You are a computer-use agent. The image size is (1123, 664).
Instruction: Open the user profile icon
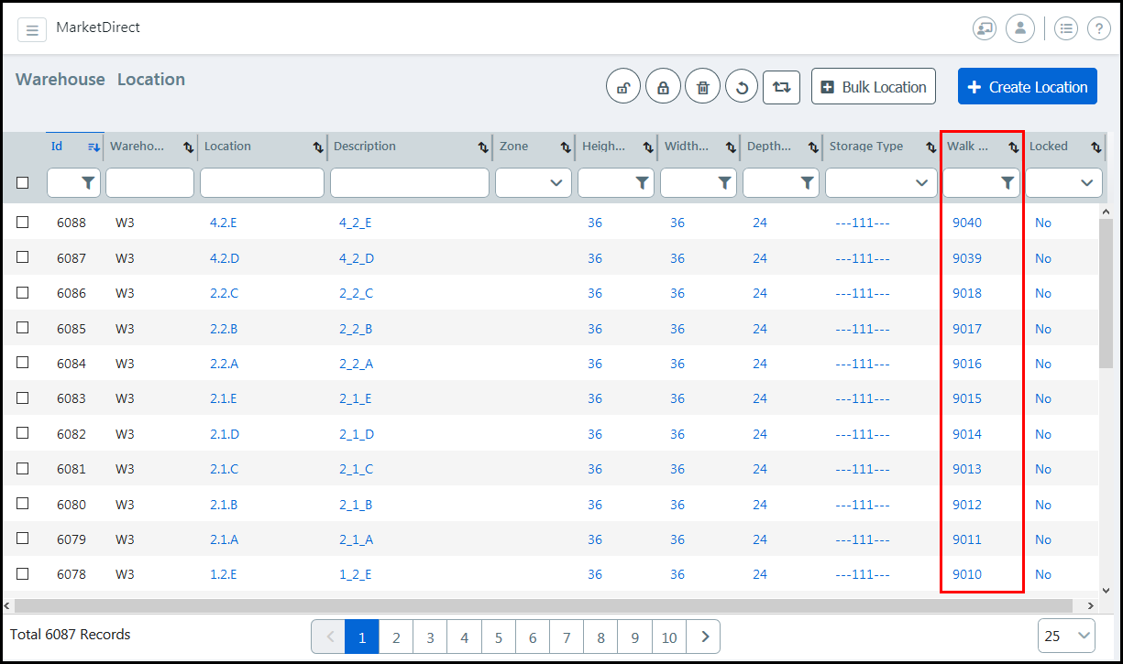pyautogui.click(x=1019, y=28)
